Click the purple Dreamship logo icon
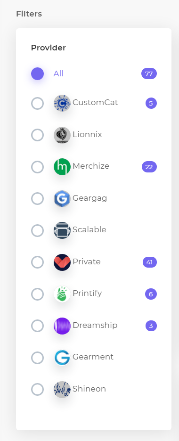Image resolution: width=179 pixels, height=441 pixels. coord(62,326)
